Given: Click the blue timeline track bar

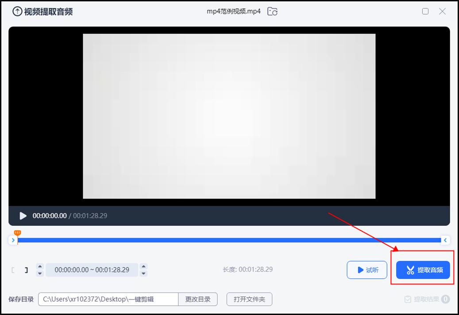Looking at the screenshot, I should [x=230, y=240].
